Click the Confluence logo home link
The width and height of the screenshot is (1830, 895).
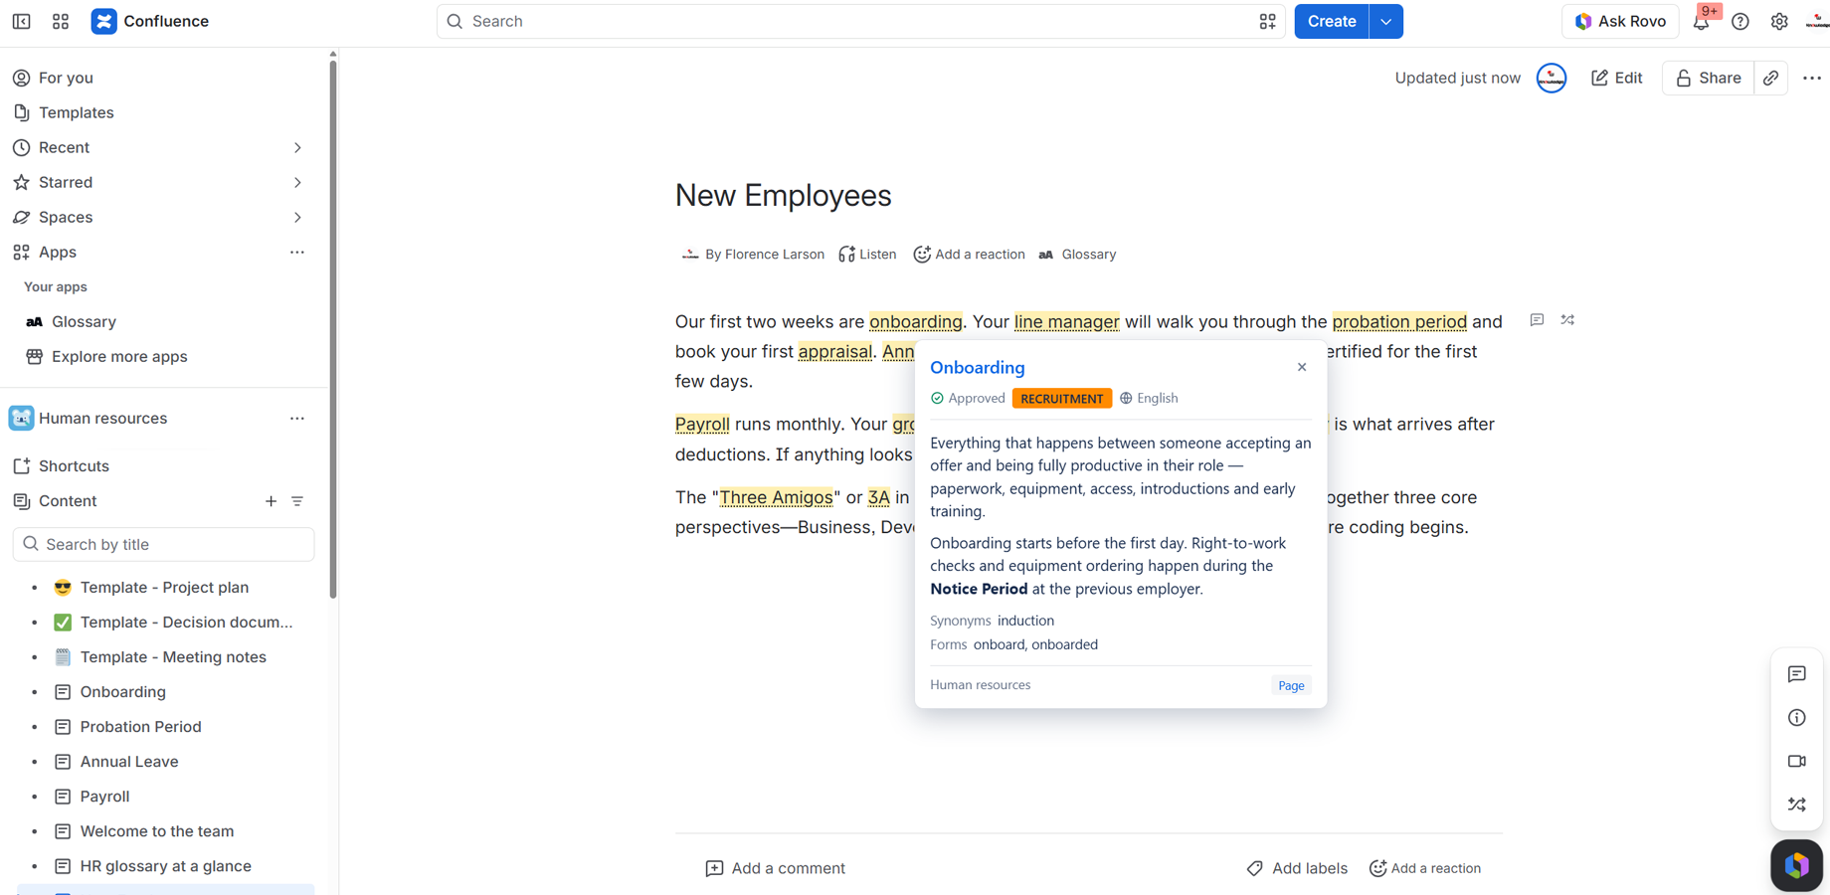tap(150, 21)
